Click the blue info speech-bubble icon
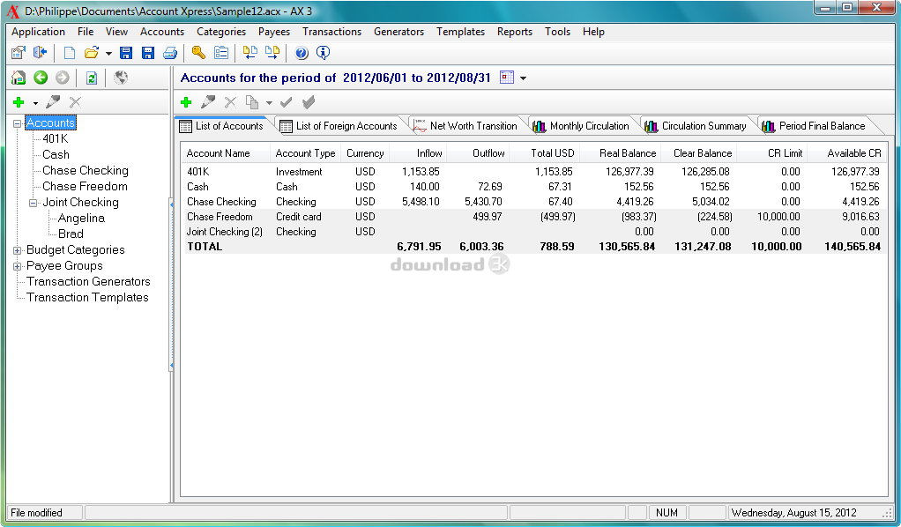The width and height of the screenshot is (901, 527). tap(323, 53)
